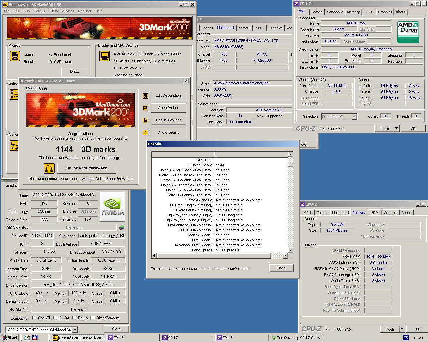Click the Online ResultBrowser button
The image size is (428, 342).
tap(87, 168)
